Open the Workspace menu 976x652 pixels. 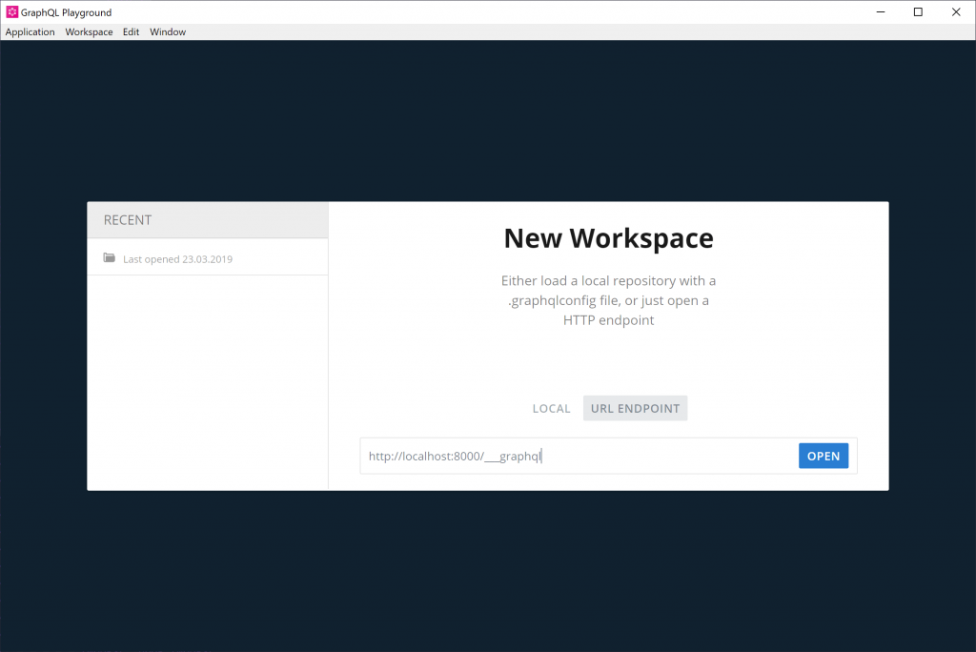click(x=89, y=32)
